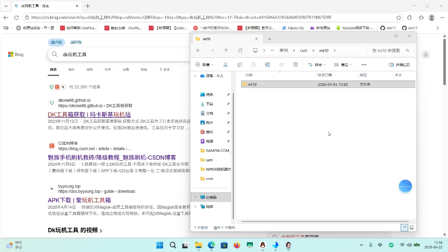
Task: Open Edge extensions icon
Action: [x=409, y=17]
